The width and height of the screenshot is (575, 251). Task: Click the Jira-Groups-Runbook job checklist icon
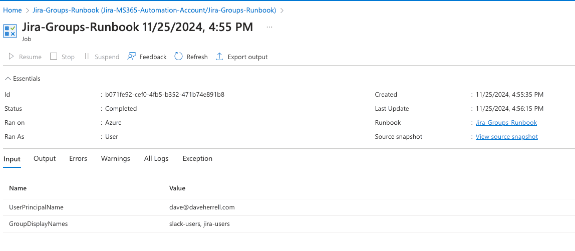tap(10, 31)
